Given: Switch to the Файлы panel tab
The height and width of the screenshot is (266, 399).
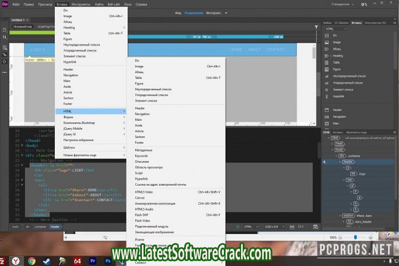Looking at the screenshot, I should click(327, 22).
